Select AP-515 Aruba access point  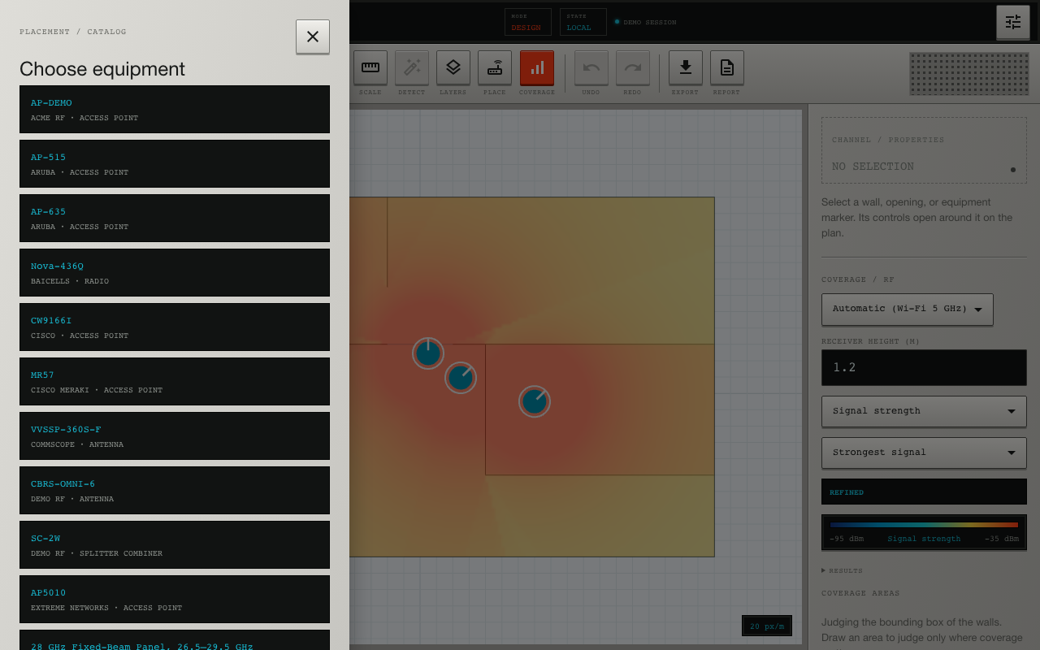[175, 163]
